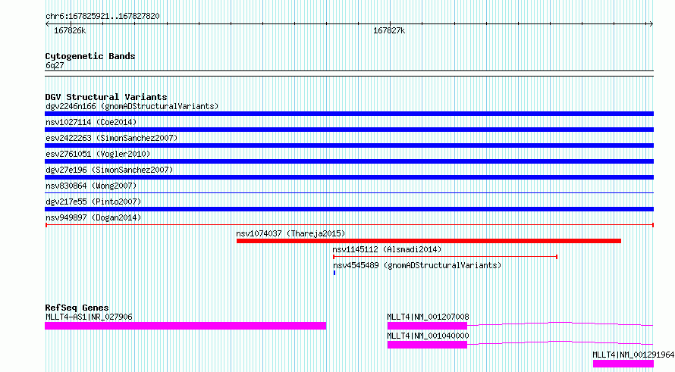Screen dimensions: 675x372
Task: Select the DGV Structural Variants track heading
Action: coord(106,97)
